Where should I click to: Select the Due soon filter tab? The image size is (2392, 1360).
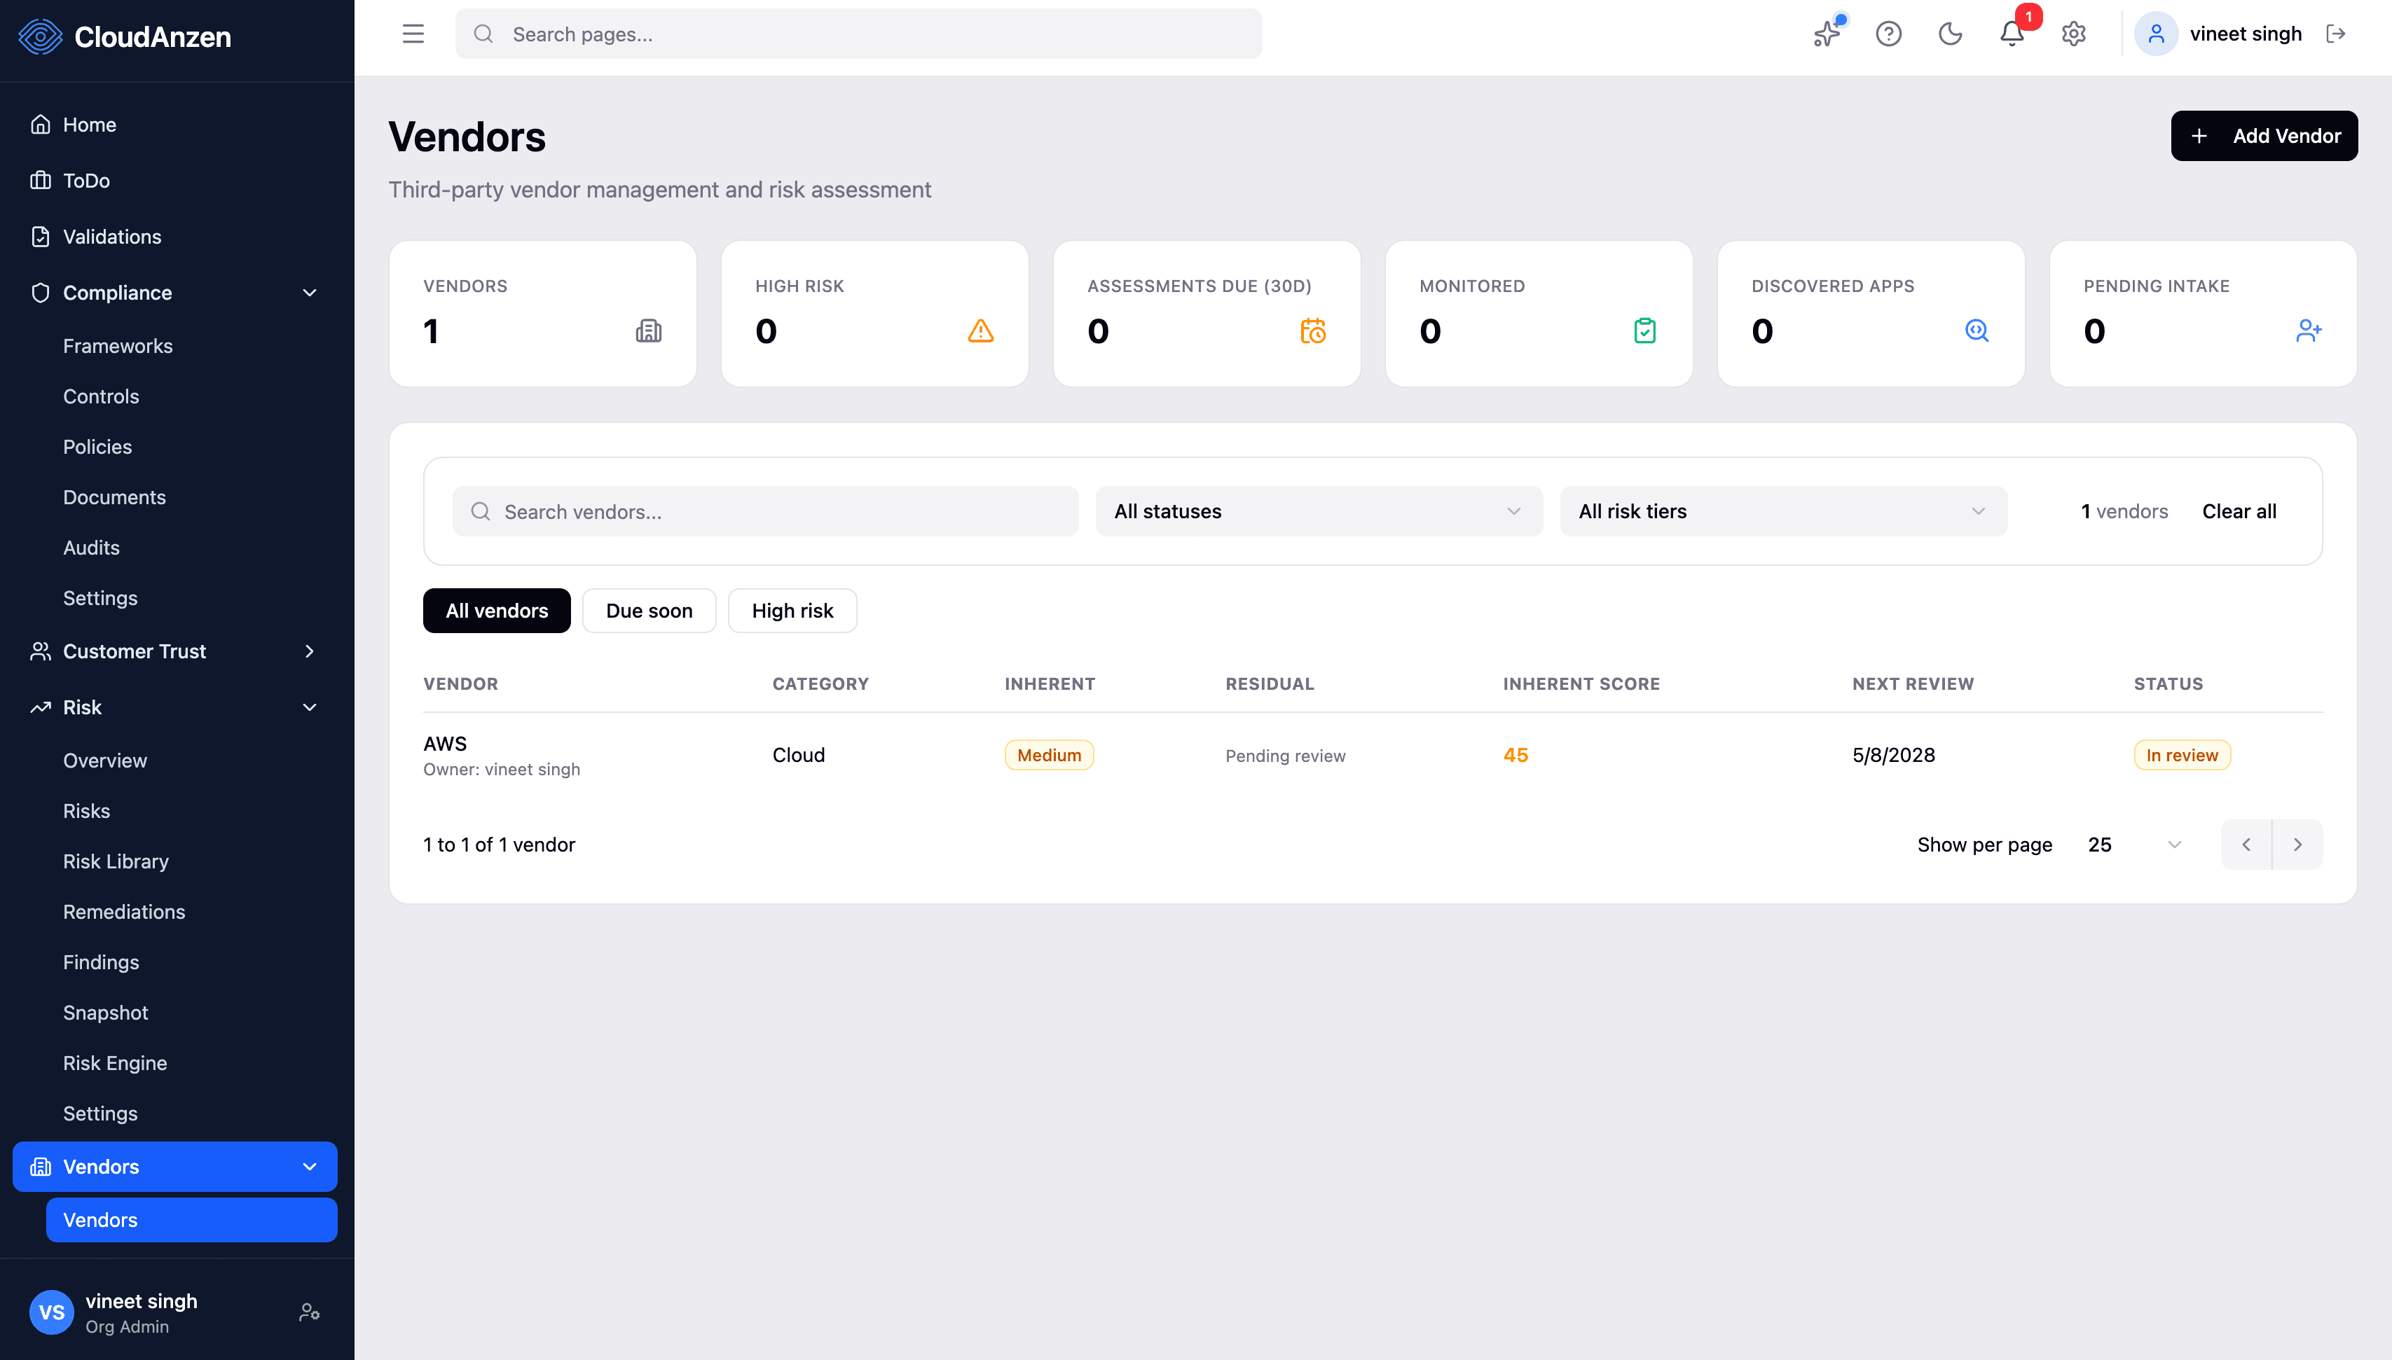[x=649, y=611]
